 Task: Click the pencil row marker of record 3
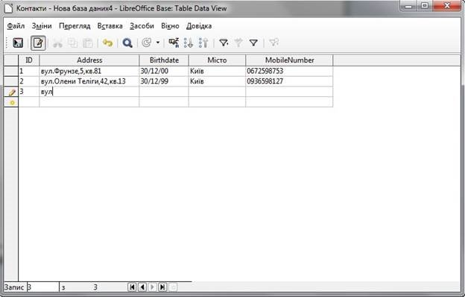11,92
